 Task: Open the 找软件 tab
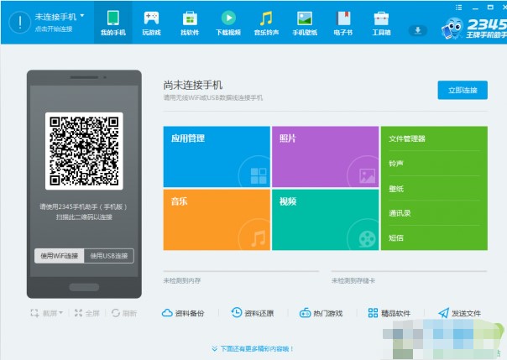(190, 23)
